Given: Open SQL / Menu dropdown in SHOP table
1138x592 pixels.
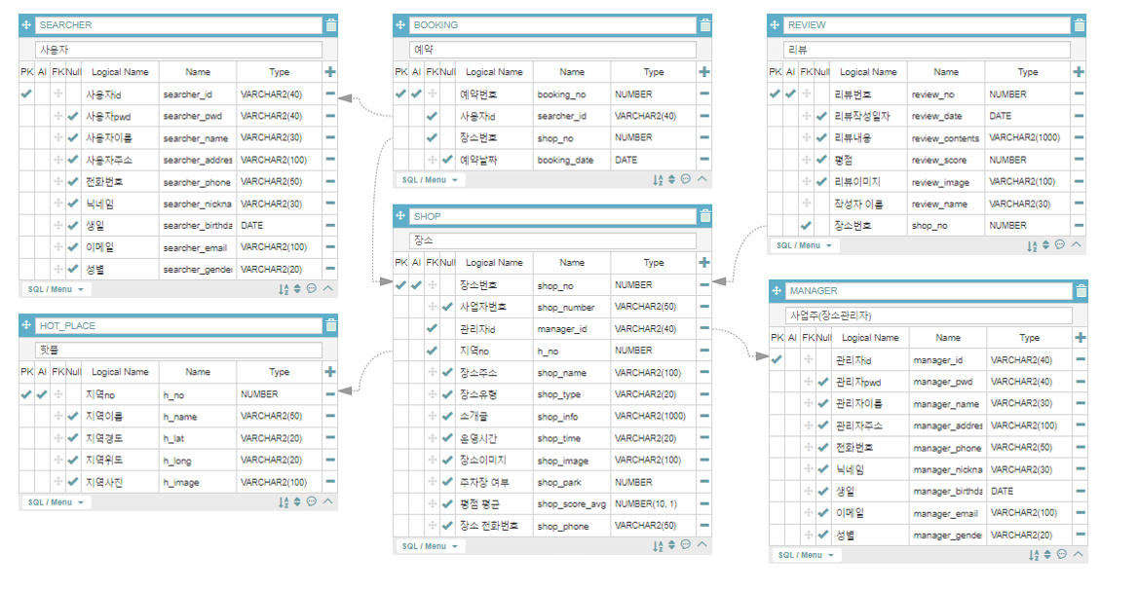Looking at the screenshot, I should coord(430,546).
